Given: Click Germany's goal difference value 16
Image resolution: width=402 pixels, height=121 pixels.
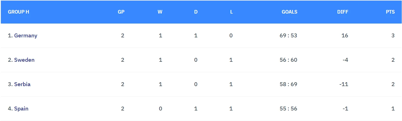Looking at the screenshot, I should coord(345,35).
